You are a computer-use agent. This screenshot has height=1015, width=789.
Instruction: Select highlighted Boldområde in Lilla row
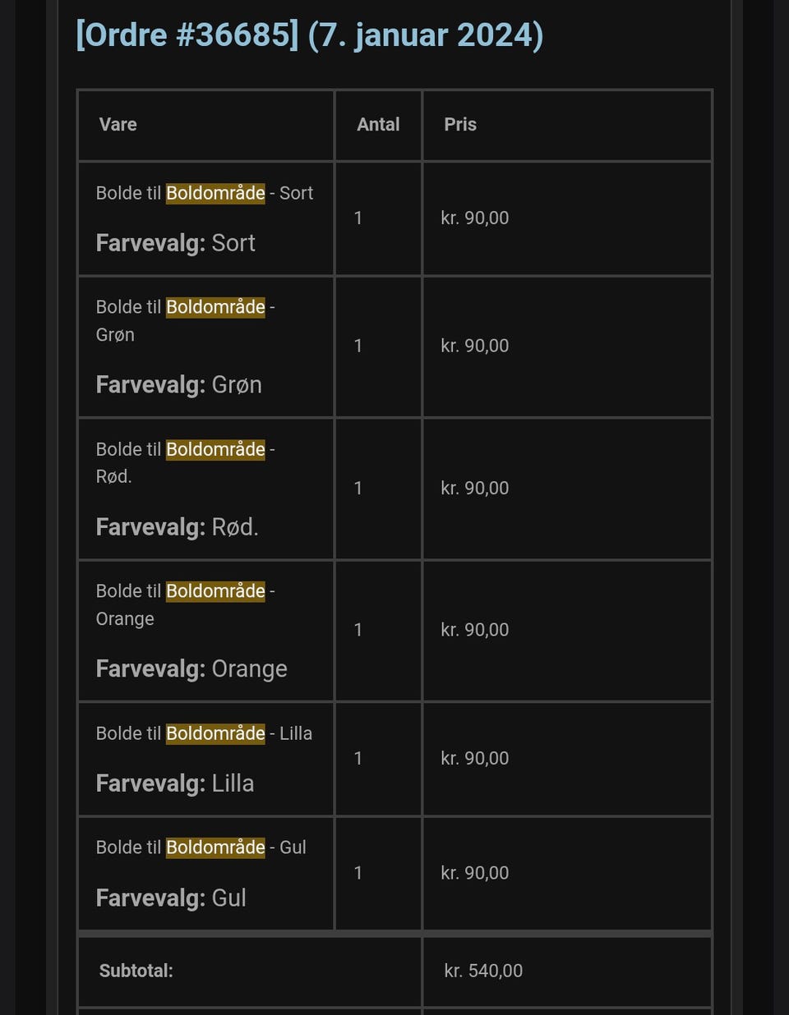pyautogui.click(x=215, y=733)
